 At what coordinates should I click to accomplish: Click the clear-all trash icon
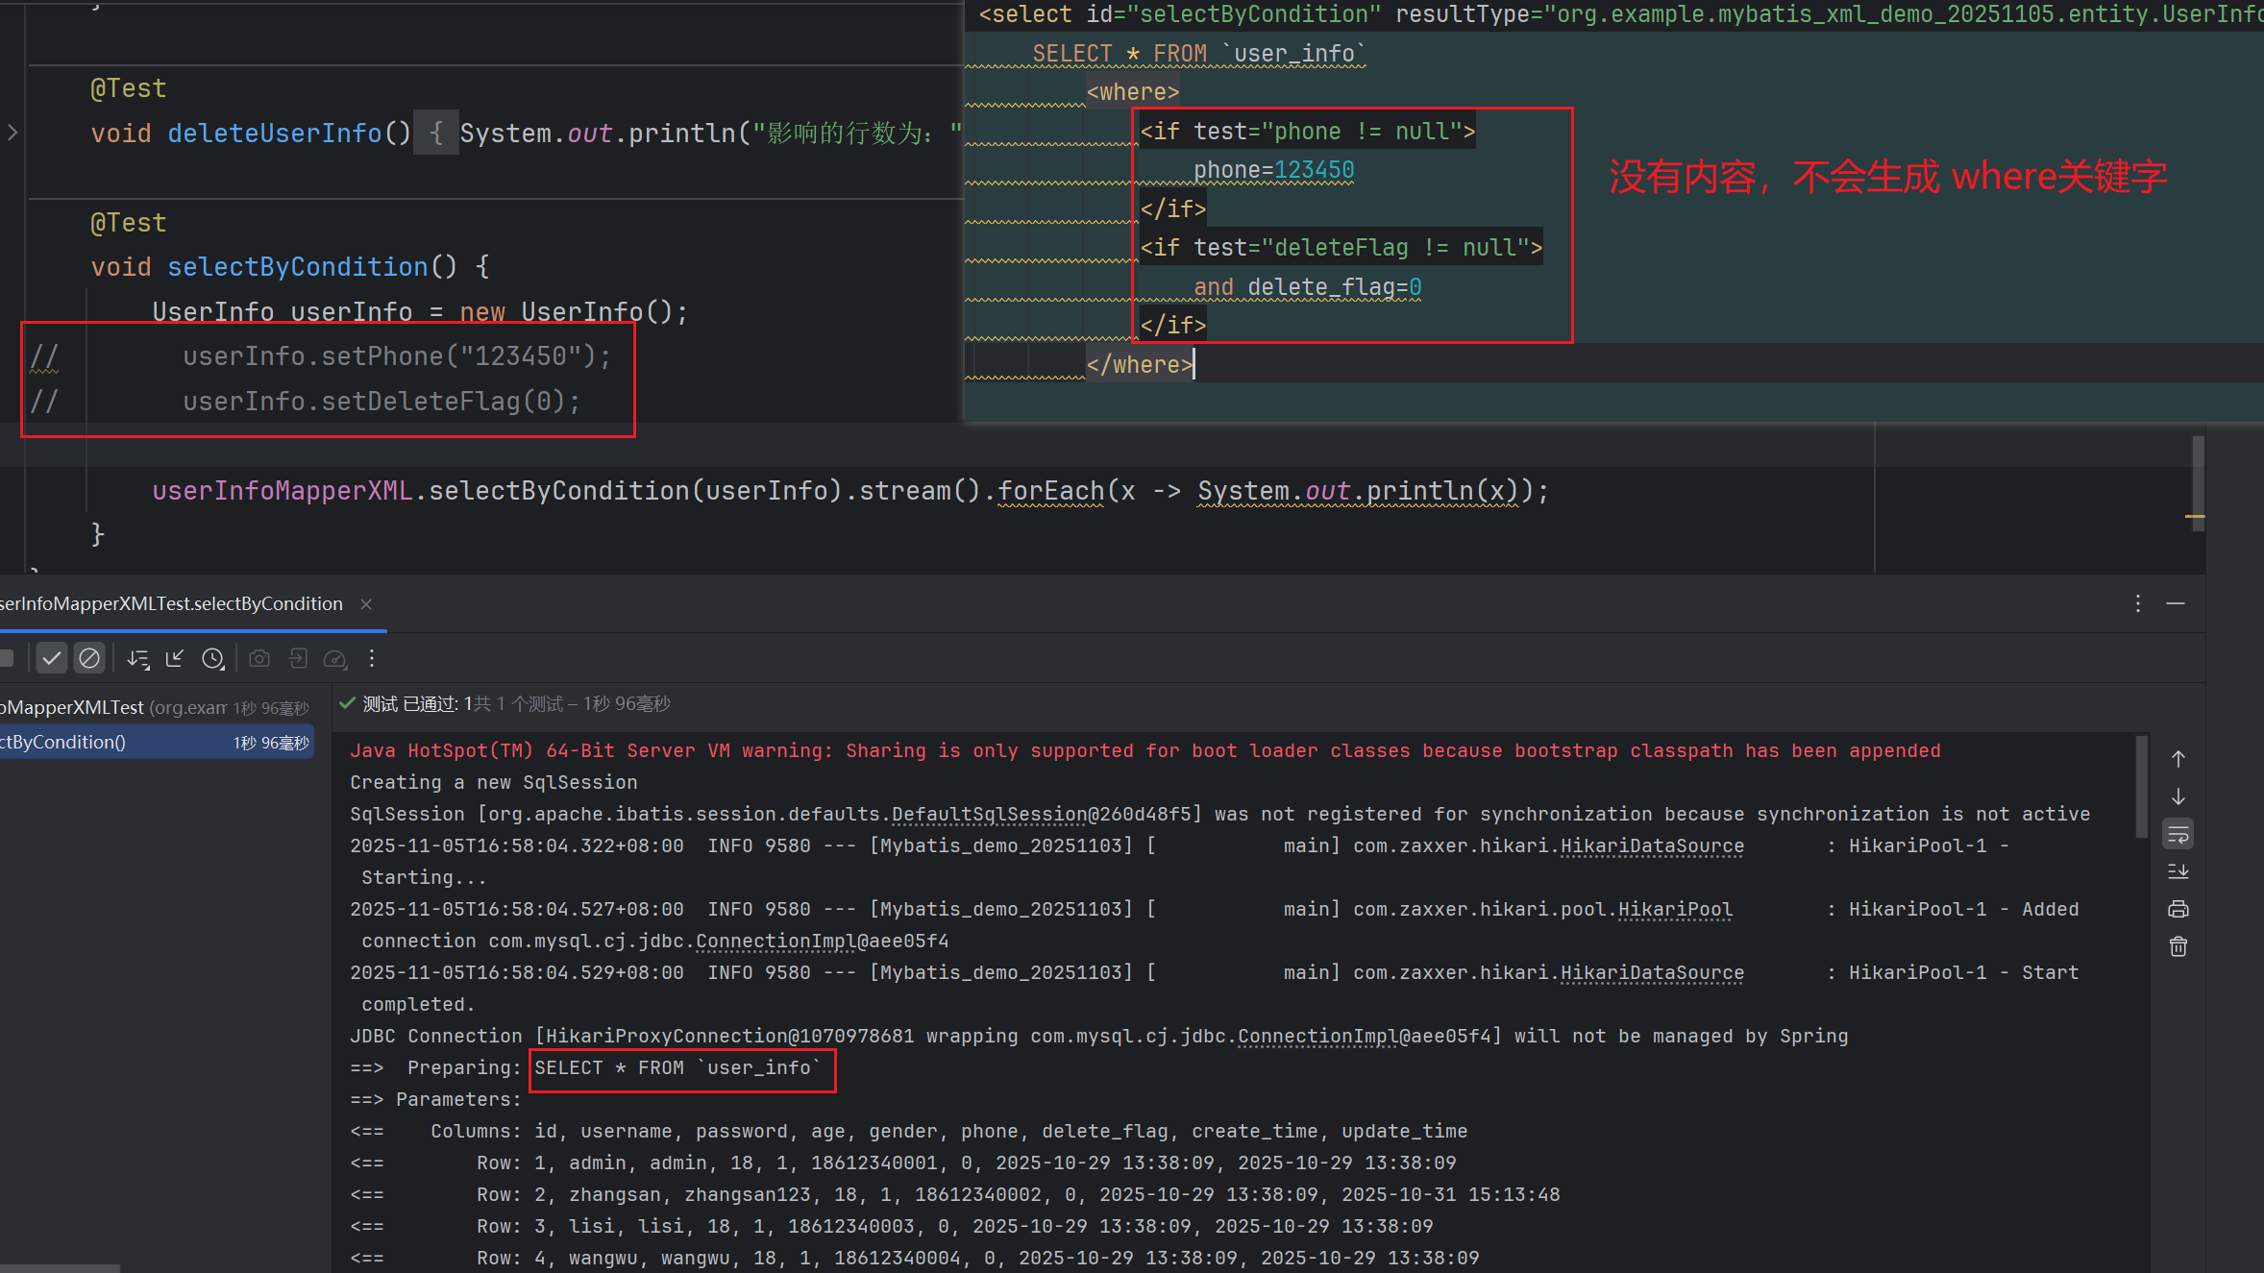click(2178, 947)
